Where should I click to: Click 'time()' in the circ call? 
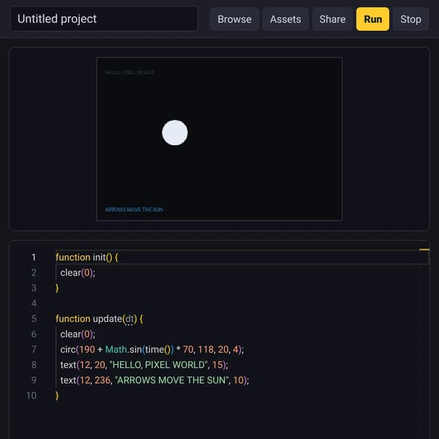pos(157,350)
